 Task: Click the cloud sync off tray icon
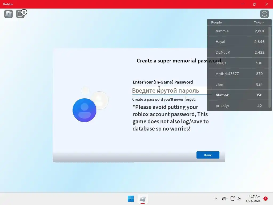tap(224, 199)
